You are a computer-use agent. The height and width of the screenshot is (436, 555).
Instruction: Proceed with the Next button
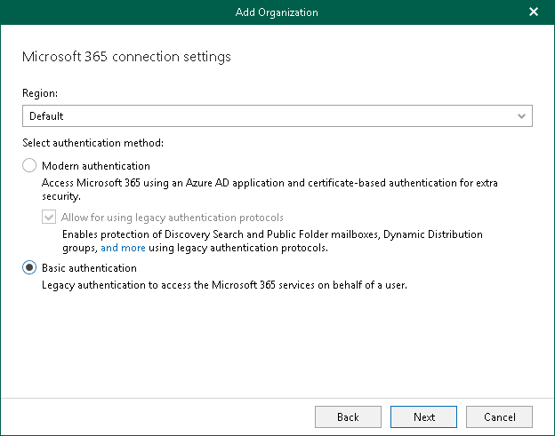[424, 416]
